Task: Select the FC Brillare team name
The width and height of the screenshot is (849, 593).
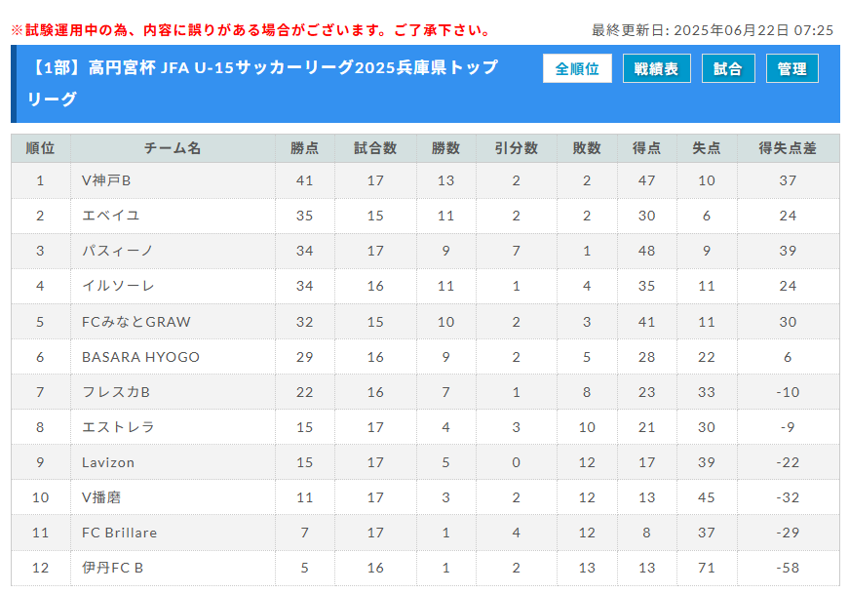Action: coord(119,533)
